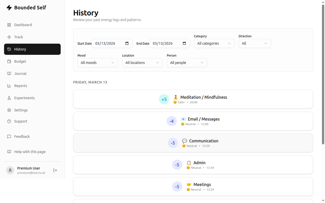Image resolution: width=325 pixels, height=203 pixels.
Task: Click the Bounded Self lightning bolt logo
Action: pos(9,8)
